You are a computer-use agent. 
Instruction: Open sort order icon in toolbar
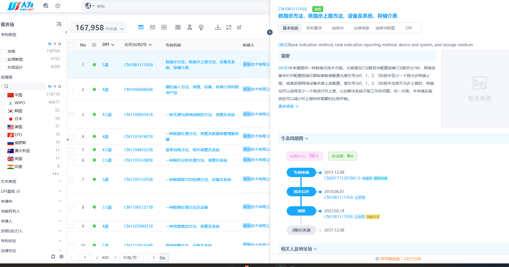[190, 27]
